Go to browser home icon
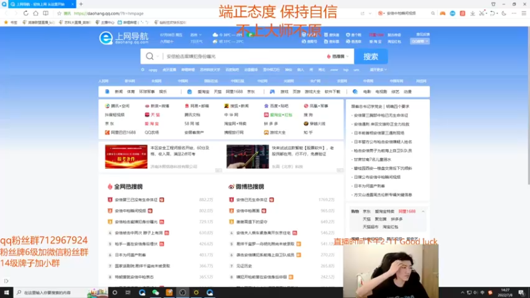Screen dimensions: 530x298 (x=36, y=13)
